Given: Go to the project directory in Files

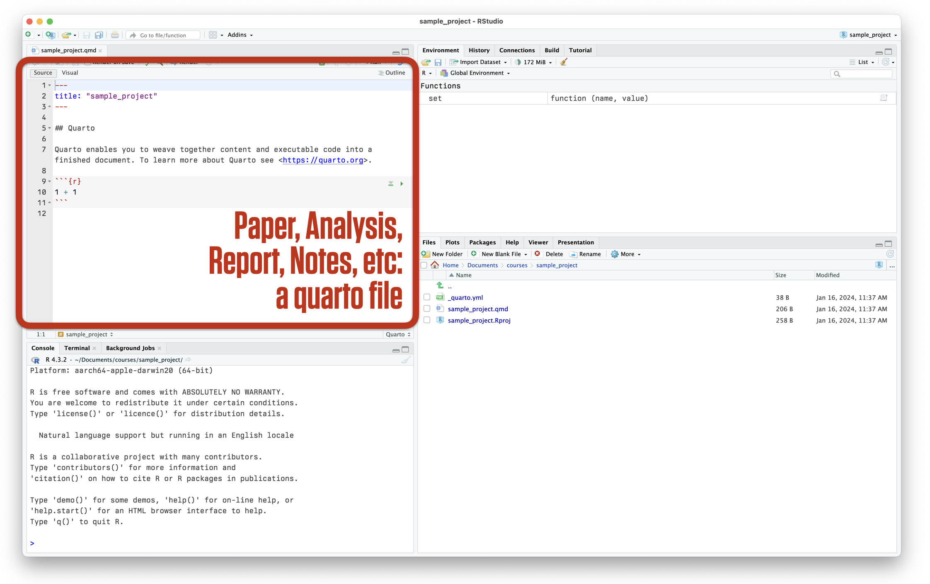Looking at the screenshot, I should click(x=879, y=265).
